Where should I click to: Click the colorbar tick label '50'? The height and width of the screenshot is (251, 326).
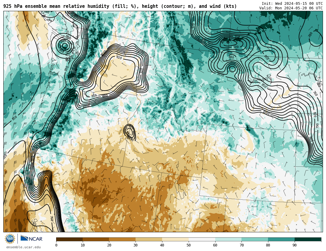(189, 245)
